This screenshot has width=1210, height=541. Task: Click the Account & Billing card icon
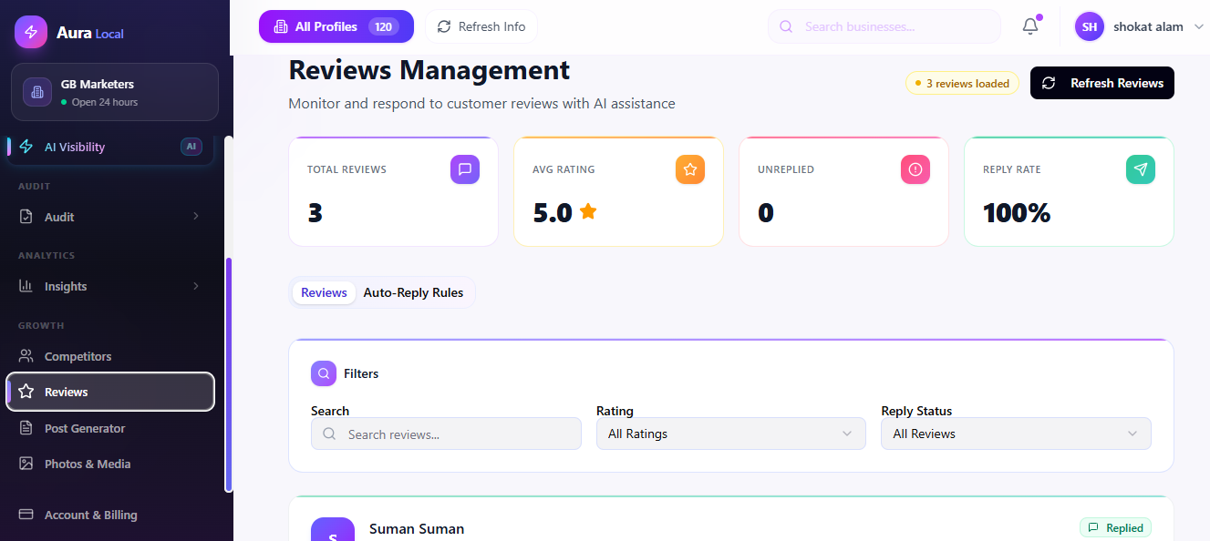pyautogui.click(x=26, y=515)
